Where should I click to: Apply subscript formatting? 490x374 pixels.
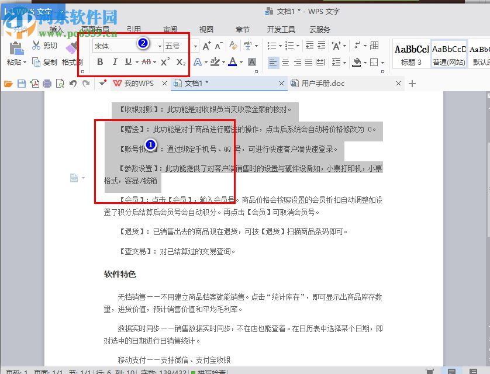(x=181, y=60)
